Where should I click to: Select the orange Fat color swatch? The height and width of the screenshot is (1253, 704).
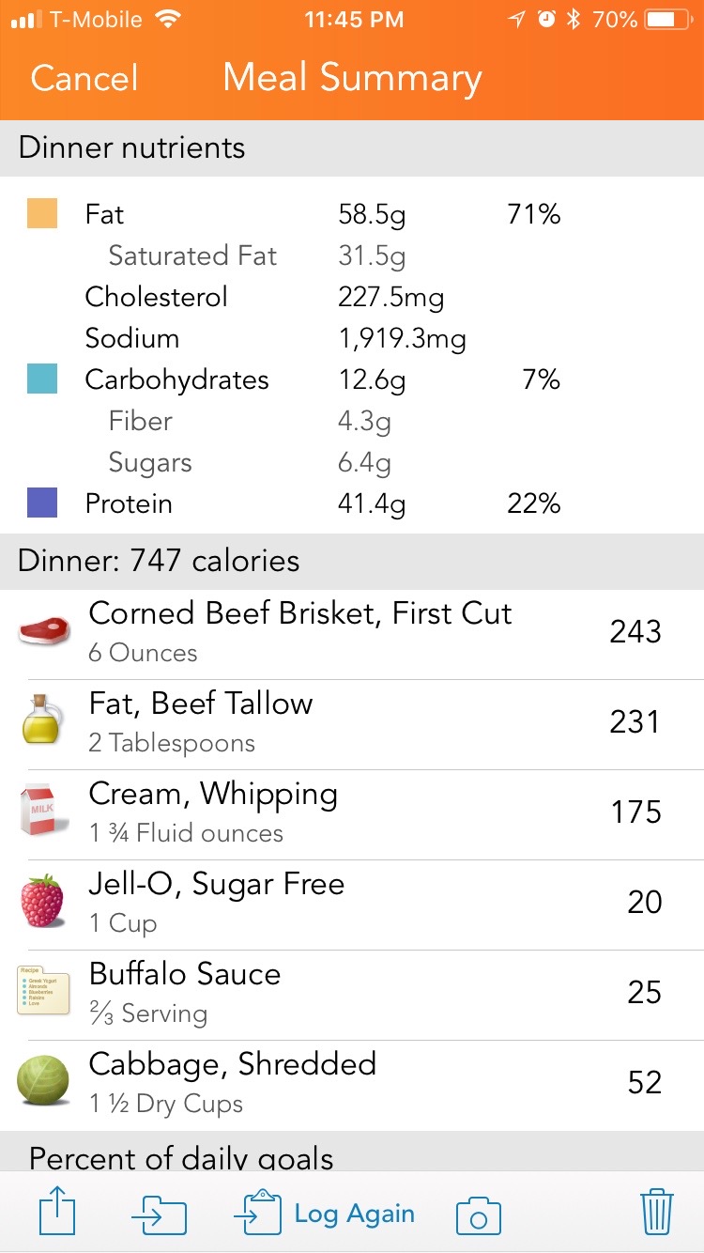tap(42, 213)
